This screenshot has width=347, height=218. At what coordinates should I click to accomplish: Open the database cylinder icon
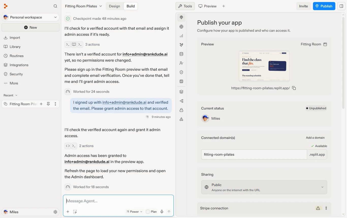point(181,54)
